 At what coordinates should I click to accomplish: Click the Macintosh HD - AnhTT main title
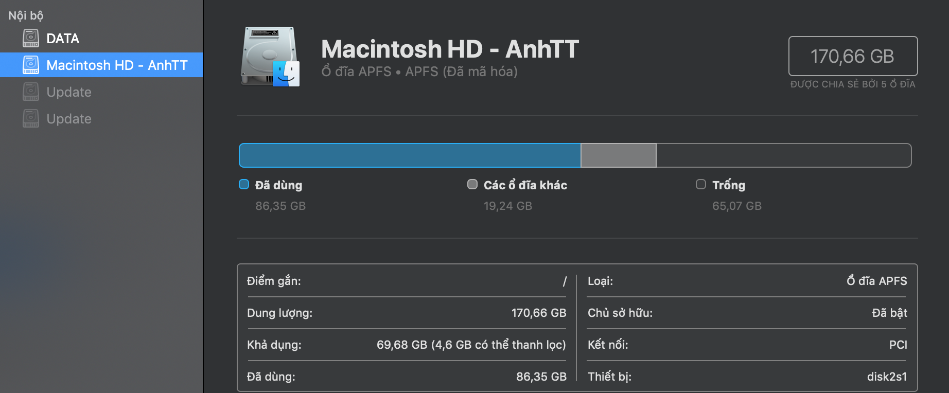(450, 49)
